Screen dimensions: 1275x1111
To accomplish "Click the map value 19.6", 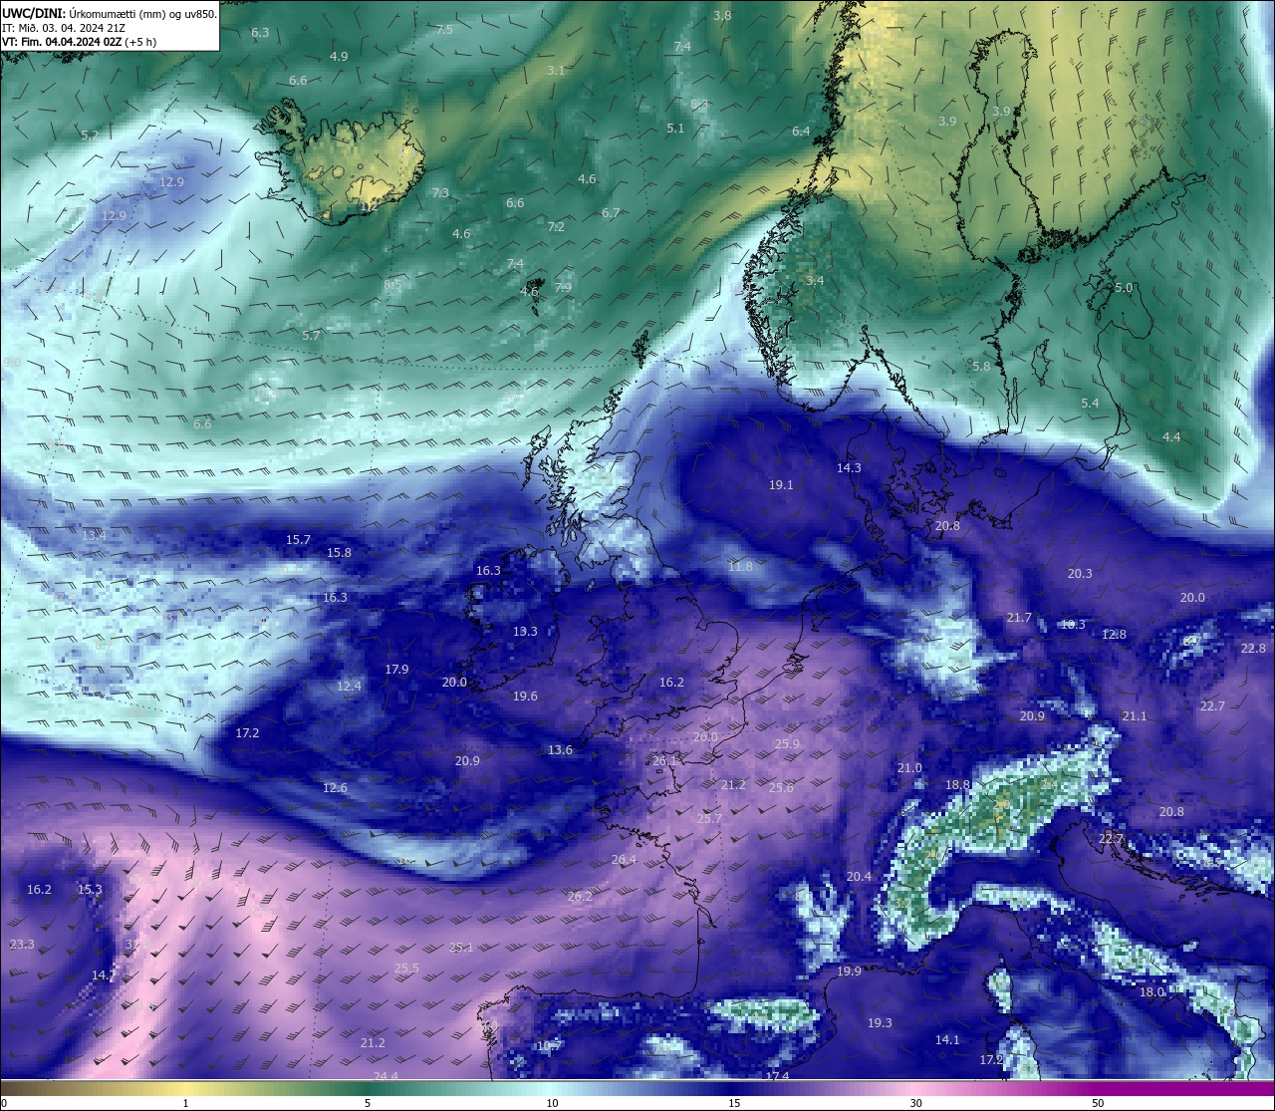I will coord(525,696).
